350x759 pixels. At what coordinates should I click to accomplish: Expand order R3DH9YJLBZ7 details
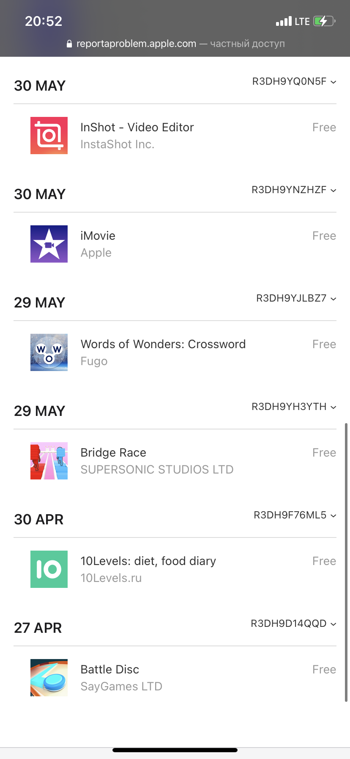[x=296, y=298]
